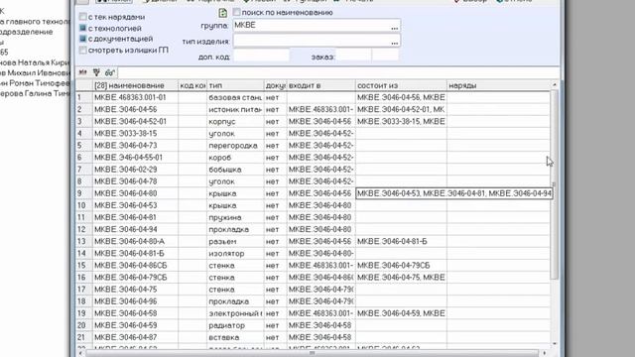635x357 pixels.
Task: Click the vertical scrollbar thumb of the table
Action: [555, 184]
